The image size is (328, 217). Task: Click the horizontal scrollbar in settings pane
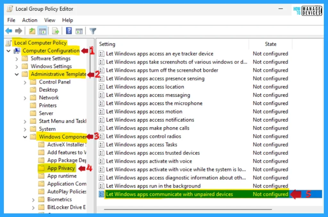point(188,209)
